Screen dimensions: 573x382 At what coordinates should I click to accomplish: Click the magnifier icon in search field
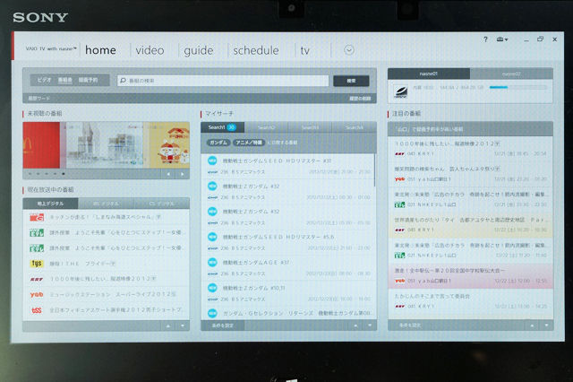124,81
